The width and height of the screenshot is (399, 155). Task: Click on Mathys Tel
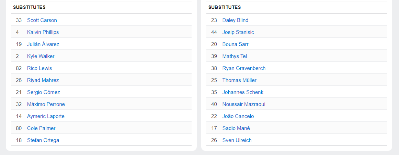pyautogui.click(x=235, y=56)
